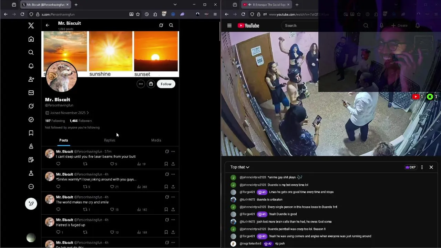This screenshot has width=441, height=248.
Task: Click the YouTube live video player
Action: tap(331, 94)
